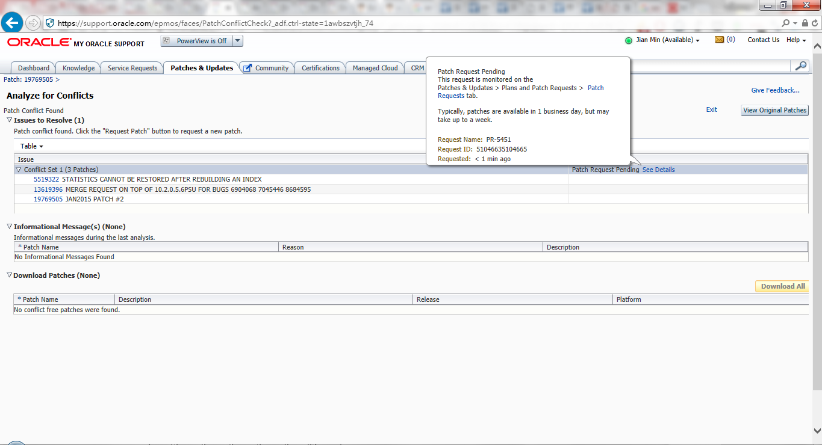This screenshot has height=445, width=822.
Task: Open the 19769505 JAN2015 PATCH link
Action: point(48,199)
